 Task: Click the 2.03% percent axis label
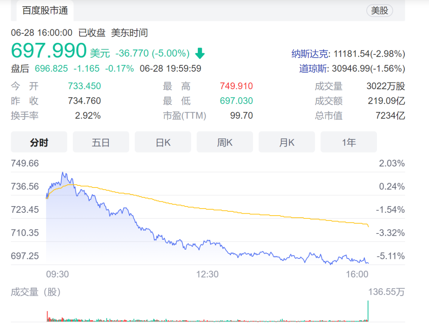392,163
